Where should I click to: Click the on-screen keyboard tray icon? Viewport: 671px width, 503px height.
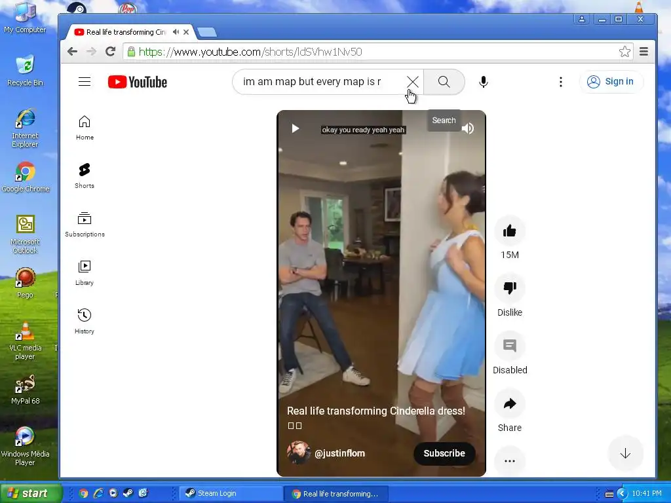(x=609, y=494)
